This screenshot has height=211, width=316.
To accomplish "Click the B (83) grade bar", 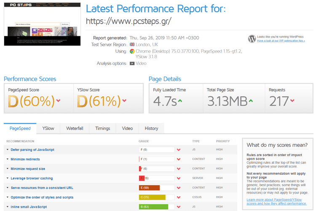I will 157,206.
